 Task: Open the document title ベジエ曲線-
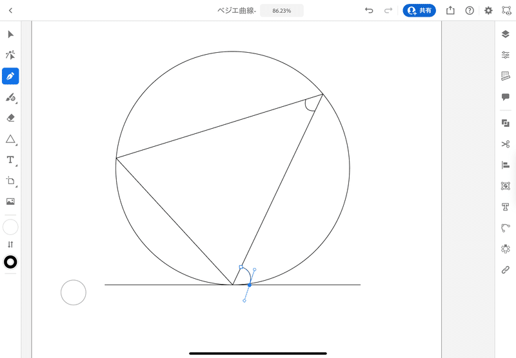(236, 10)
